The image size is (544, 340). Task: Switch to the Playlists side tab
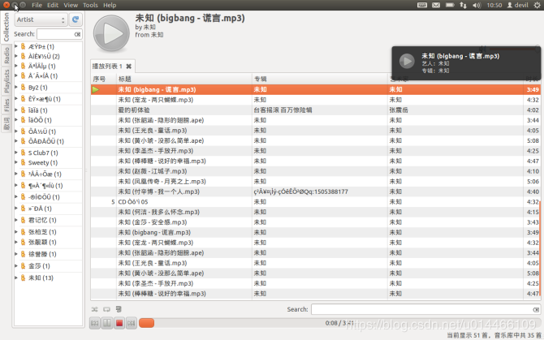point(6,81)
